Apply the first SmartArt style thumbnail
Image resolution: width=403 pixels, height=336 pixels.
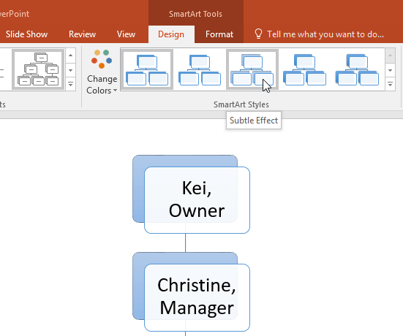pyautogui.click(x=147, y=69)
